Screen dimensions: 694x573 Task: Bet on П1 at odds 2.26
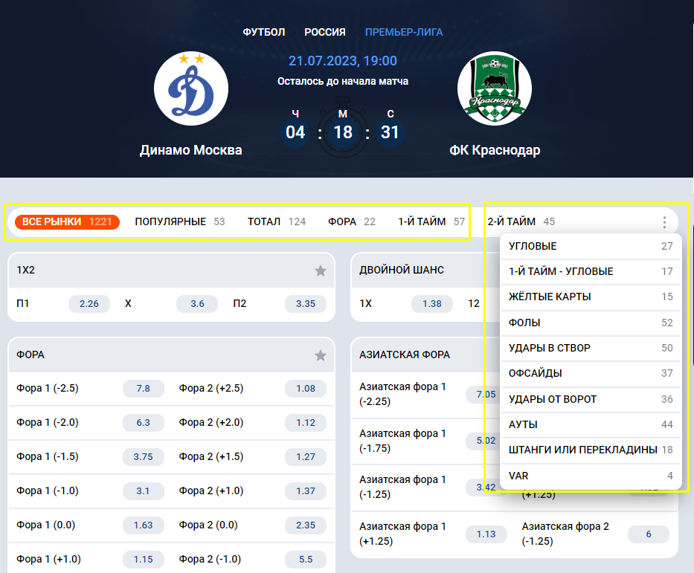[89, 304]
